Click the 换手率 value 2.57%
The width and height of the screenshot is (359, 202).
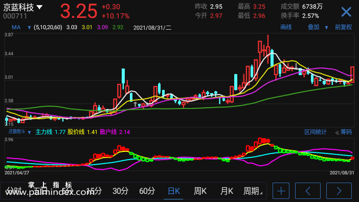pos(310,16)
